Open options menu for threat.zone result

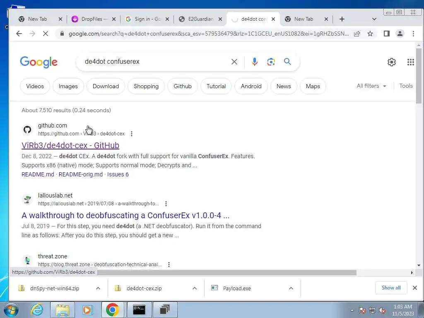169,265
